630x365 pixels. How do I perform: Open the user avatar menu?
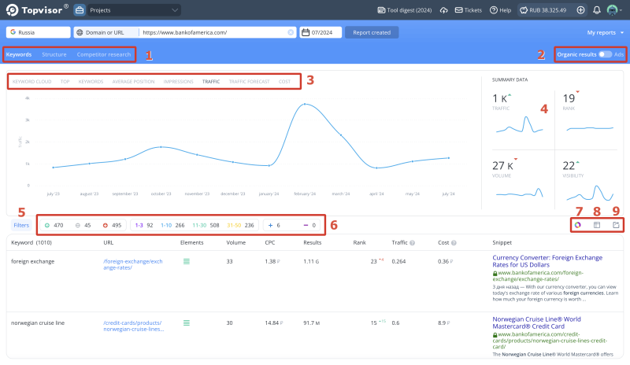click(x=614, y=10)
